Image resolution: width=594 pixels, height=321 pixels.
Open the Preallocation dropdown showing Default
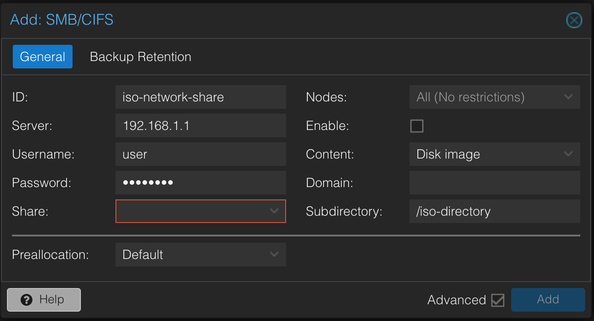pos(200,255)
